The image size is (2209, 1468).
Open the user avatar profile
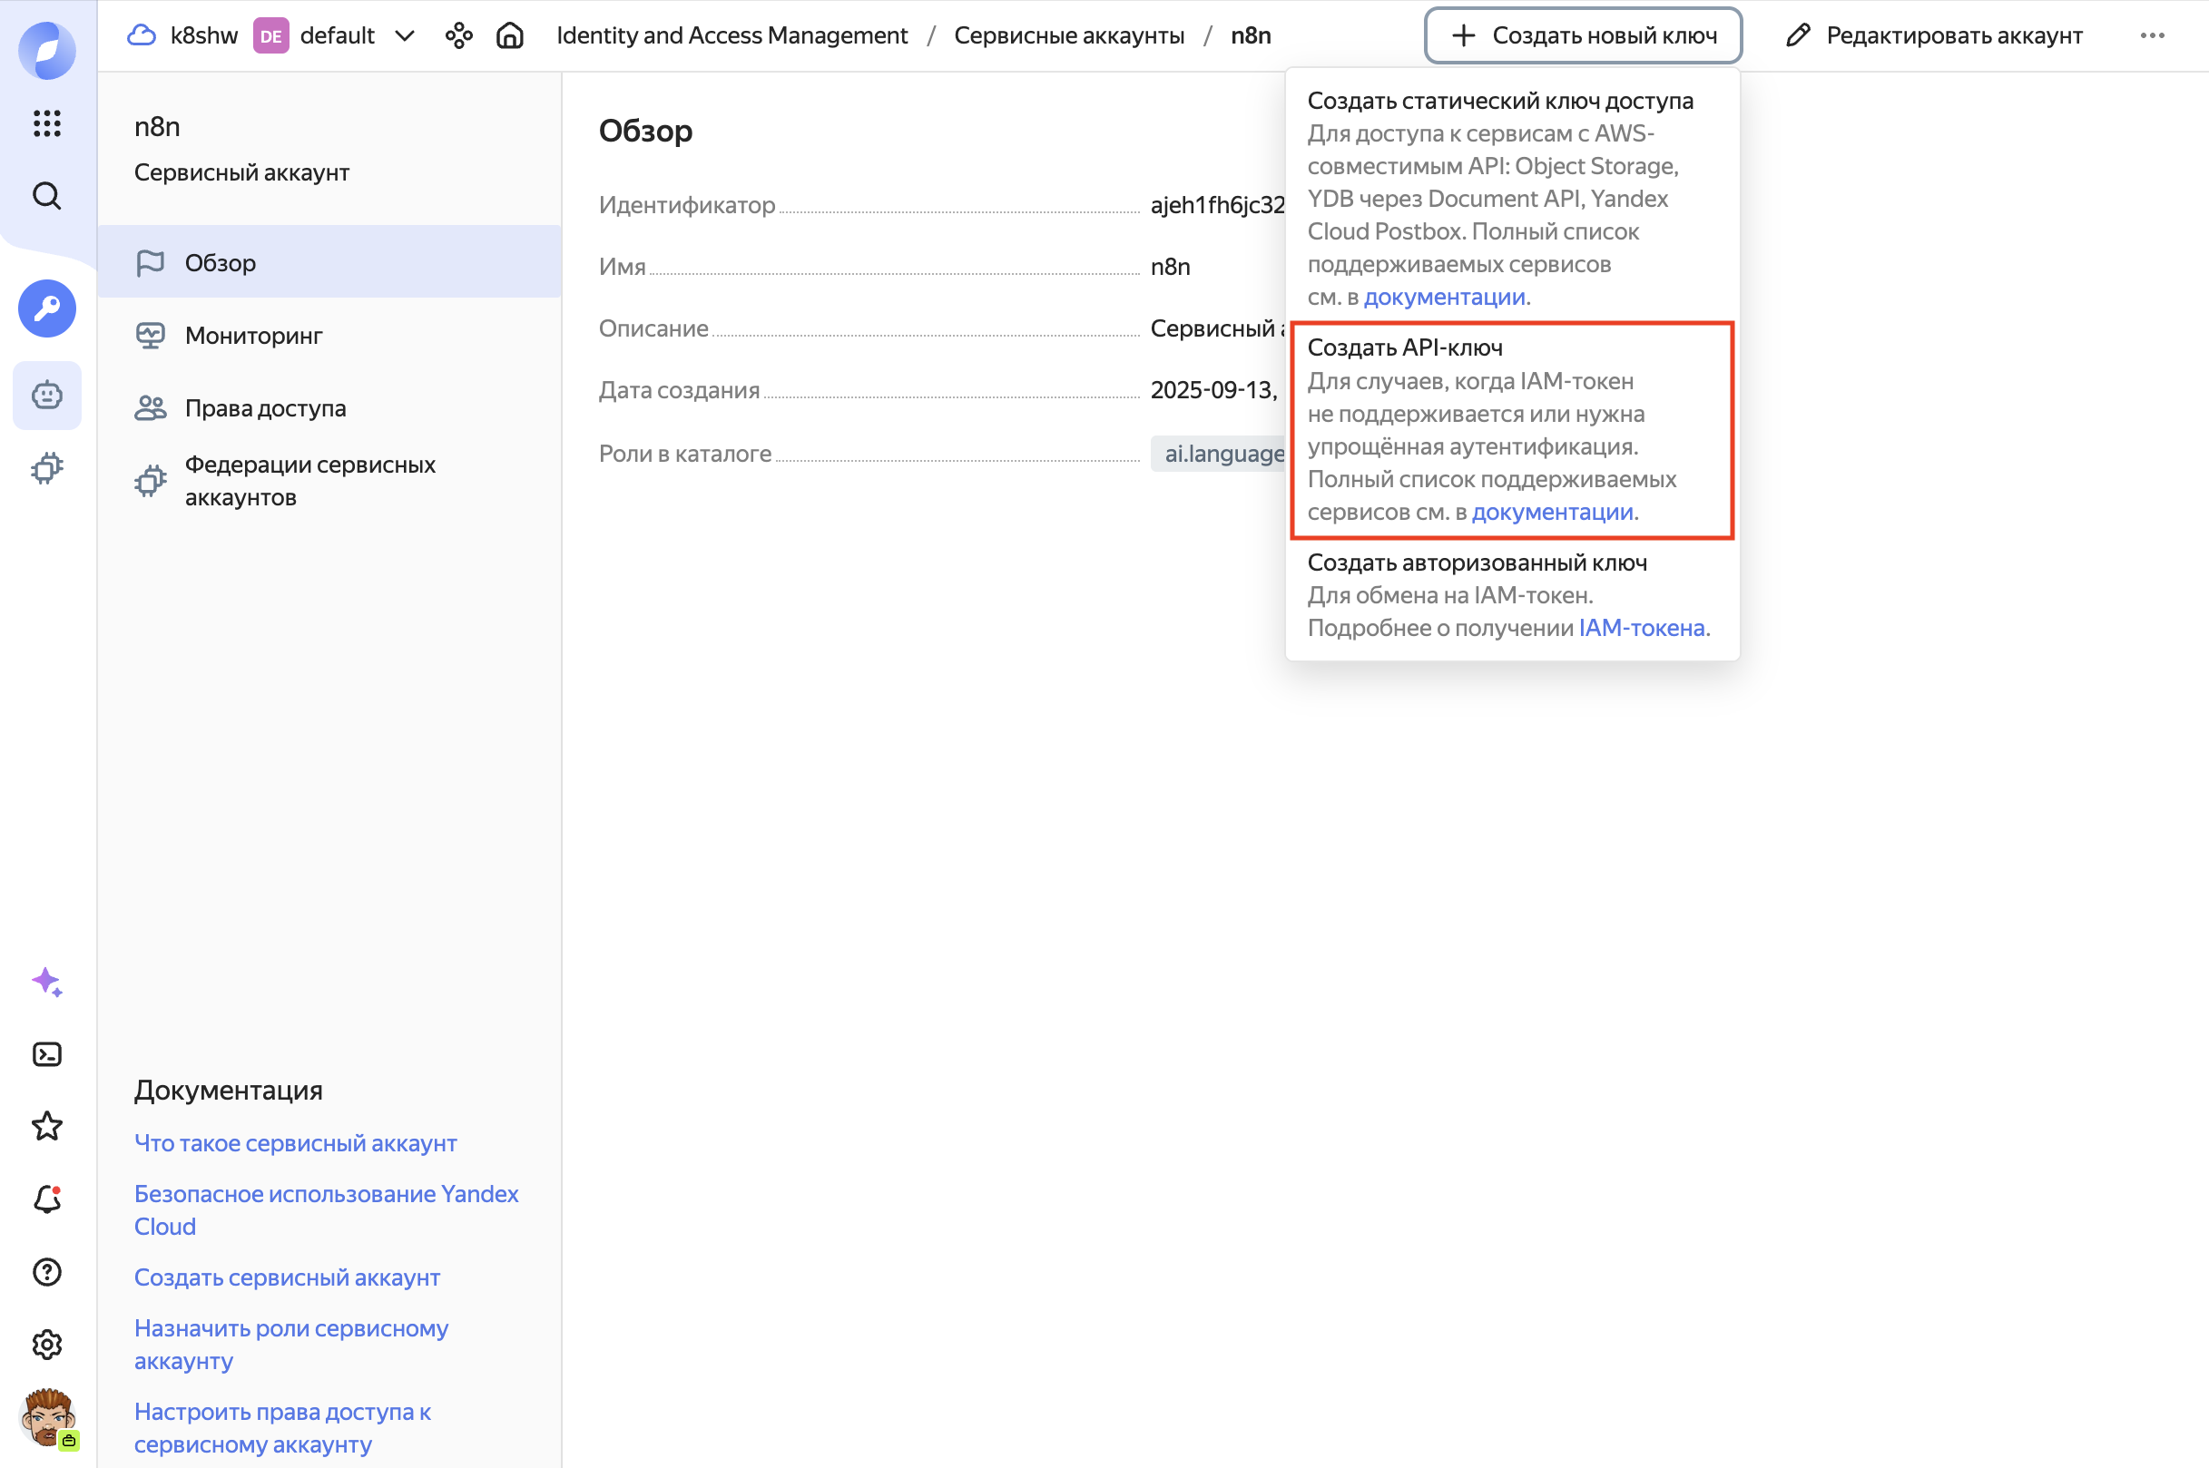click(49, 1418)
